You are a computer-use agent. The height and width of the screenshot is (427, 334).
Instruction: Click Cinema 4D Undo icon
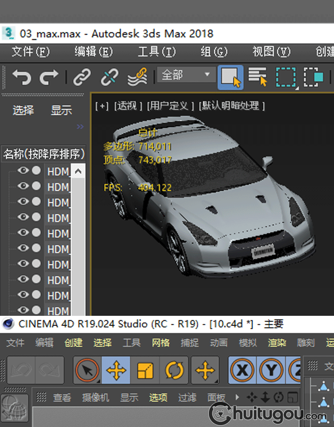[21, 371]
